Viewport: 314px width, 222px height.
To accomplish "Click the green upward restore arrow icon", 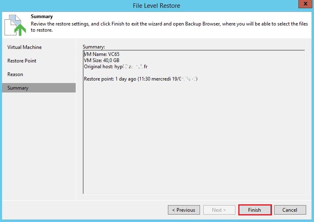I will tap(20, 30).
